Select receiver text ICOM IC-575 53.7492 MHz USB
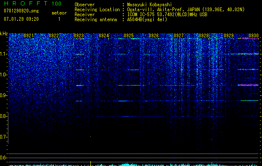The image size is (262, 166). click(167, 15)
